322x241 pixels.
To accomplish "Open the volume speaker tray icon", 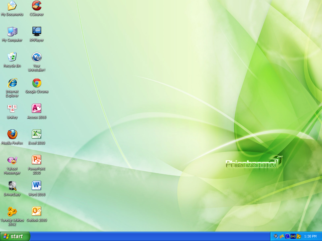I will (276, 236).
